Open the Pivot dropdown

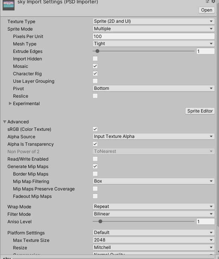154,88
